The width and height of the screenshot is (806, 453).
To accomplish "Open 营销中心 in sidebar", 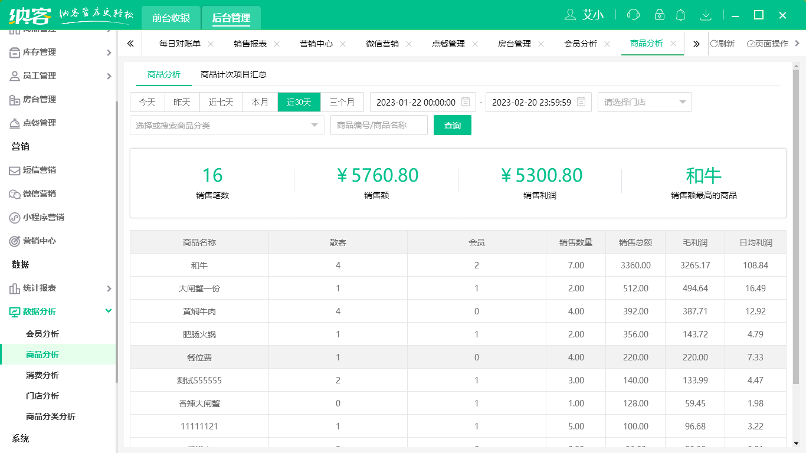I will [x=40, y=241].
